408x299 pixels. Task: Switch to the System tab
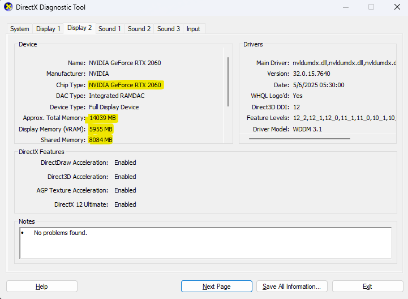tap(19, 29)
